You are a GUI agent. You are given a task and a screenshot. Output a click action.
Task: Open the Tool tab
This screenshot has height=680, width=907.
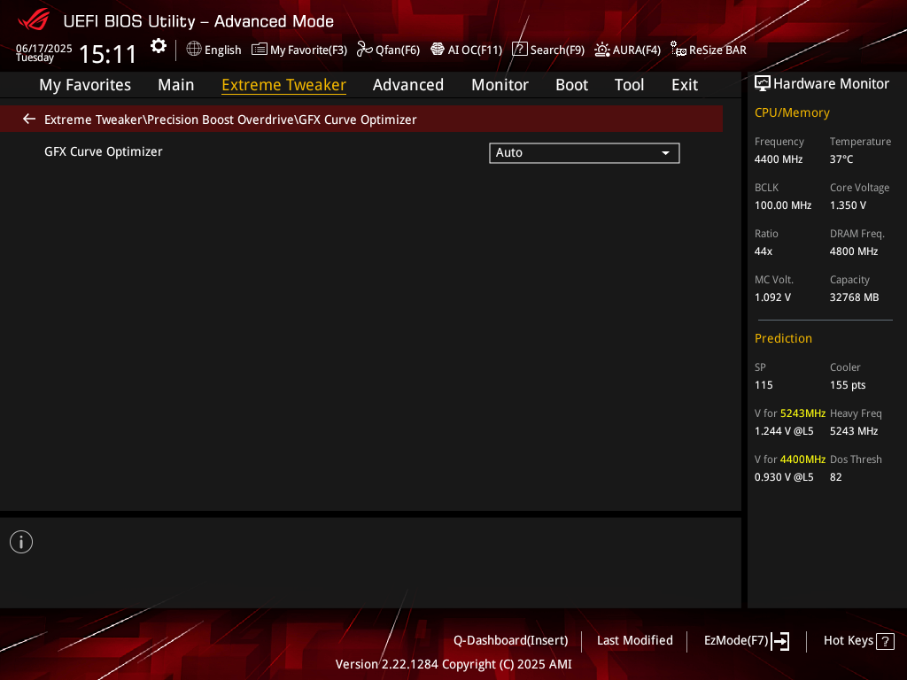pyautogui.click(x=629, y=85)
